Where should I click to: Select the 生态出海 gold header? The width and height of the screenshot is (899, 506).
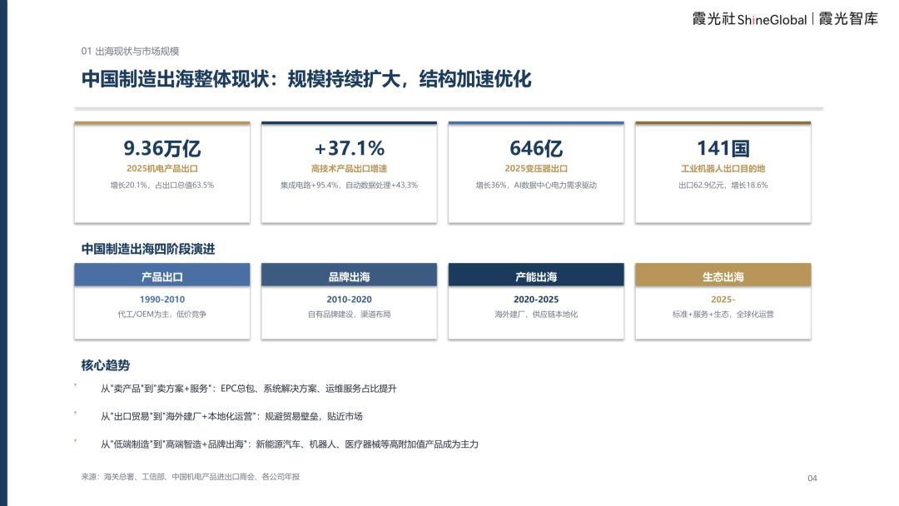click(723, 275)
